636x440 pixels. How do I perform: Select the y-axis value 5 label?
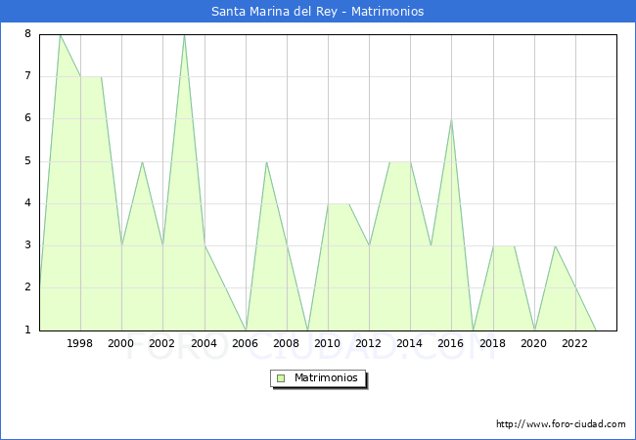27,161
